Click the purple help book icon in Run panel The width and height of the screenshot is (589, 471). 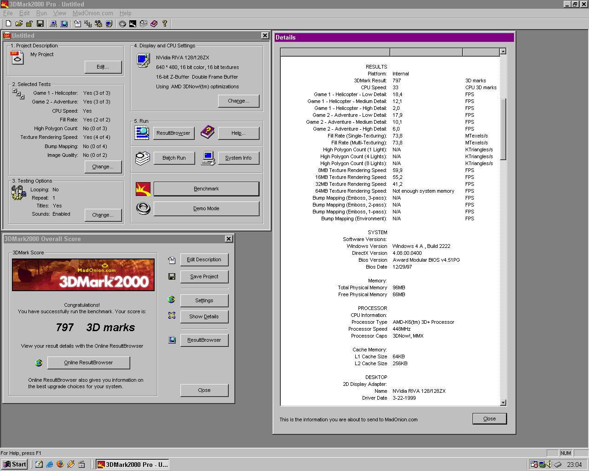click(208, 132)
